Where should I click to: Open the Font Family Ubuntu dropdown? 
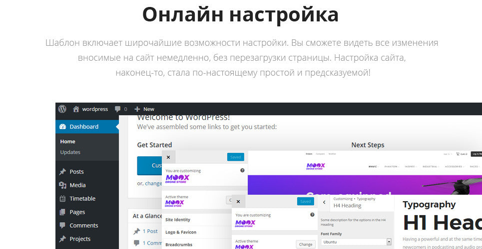(x=356, y=242)
